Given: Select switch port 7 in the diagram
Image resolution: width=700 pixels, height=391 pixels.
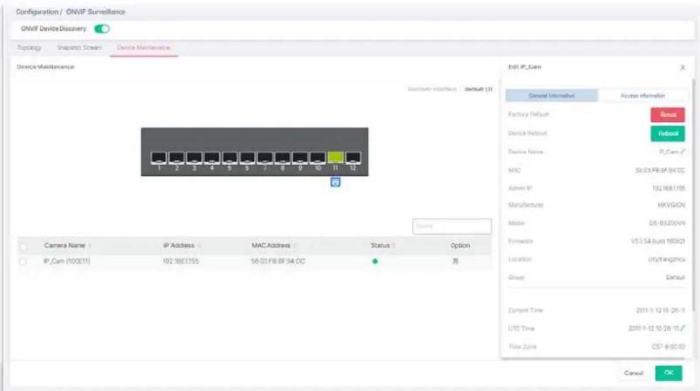Looking at the screenshot, I should click(265, 158).
